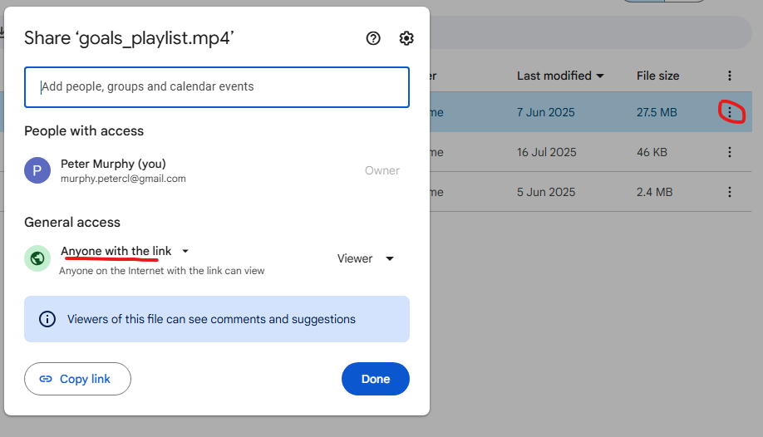
Task: Toggle the Last modified sort arrow
Action: pyautogui.click(x=599, y=76)
